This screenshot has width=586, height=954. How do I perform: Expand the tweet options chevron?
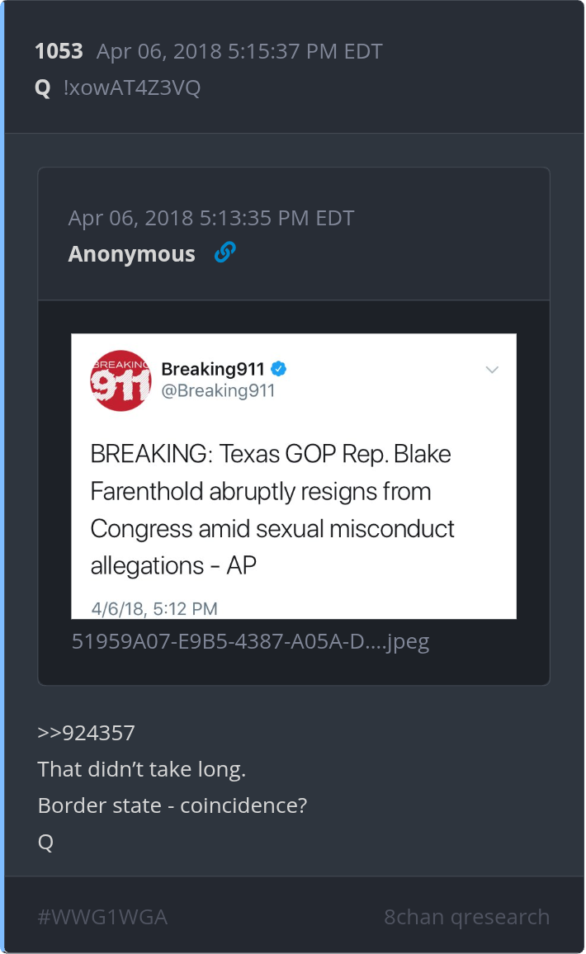coord(492,370)
